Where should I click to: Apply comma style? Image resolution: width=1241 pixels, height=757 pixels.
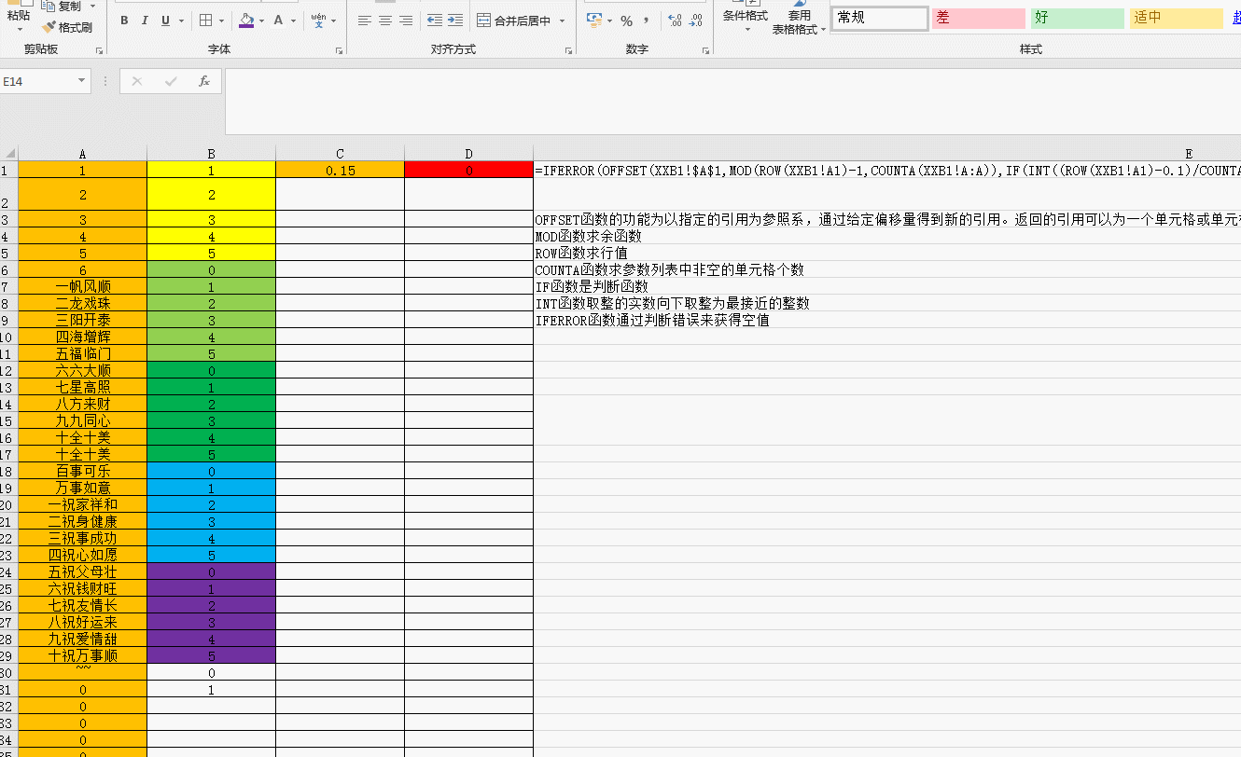point(646,21)
